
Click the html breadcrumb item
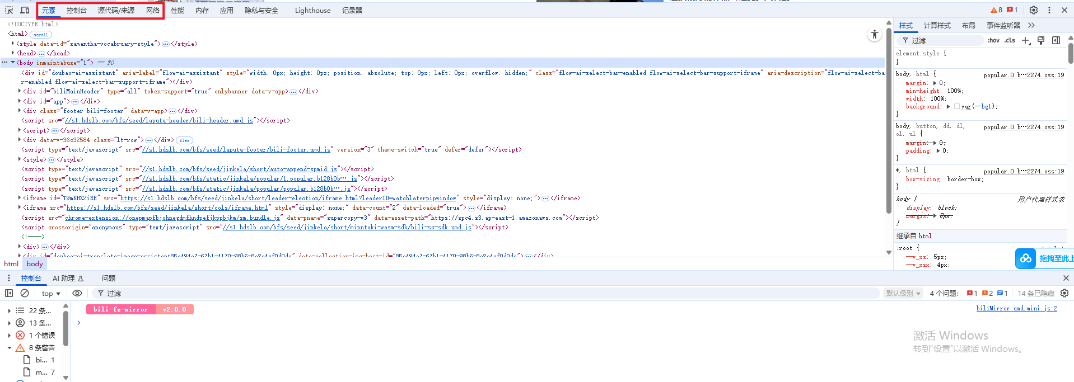tap(11, 264)
